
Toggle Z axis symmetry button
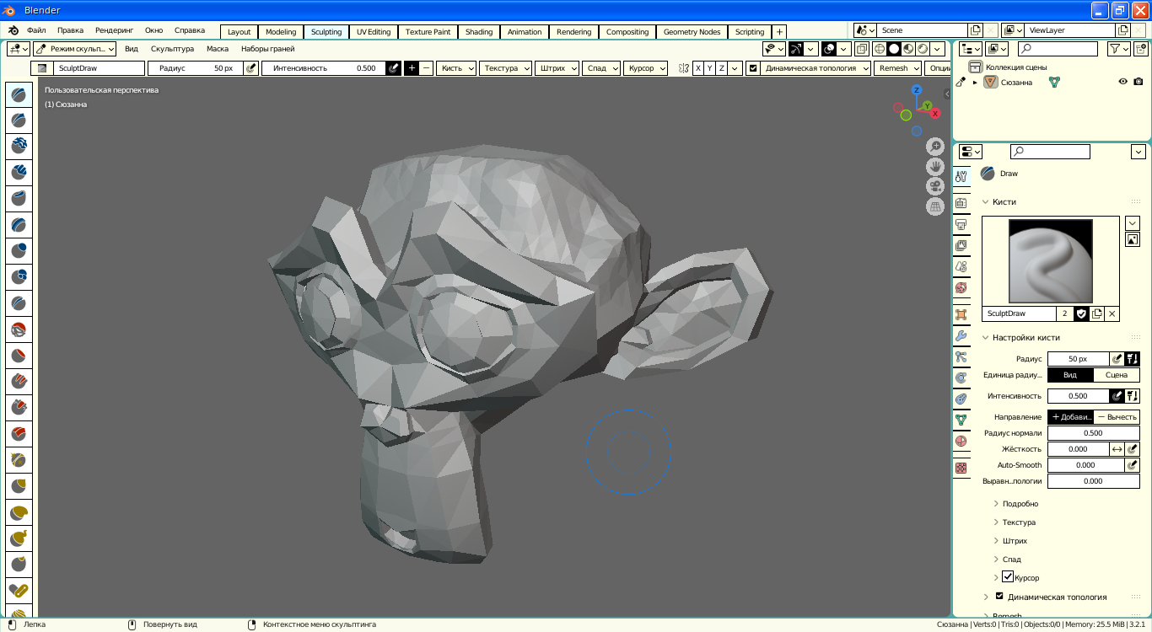(x=722, y=68)
